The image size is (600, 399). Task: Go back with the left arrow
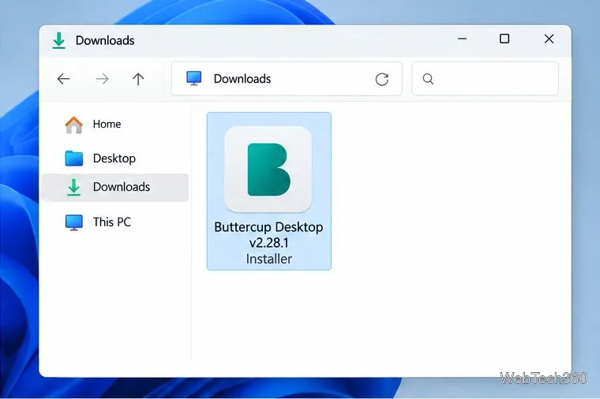point(63,79)
